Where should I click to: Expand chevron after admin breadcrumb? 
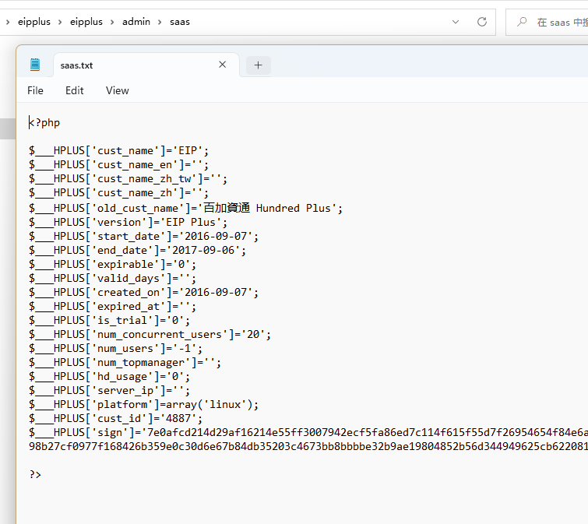[160, 22]
